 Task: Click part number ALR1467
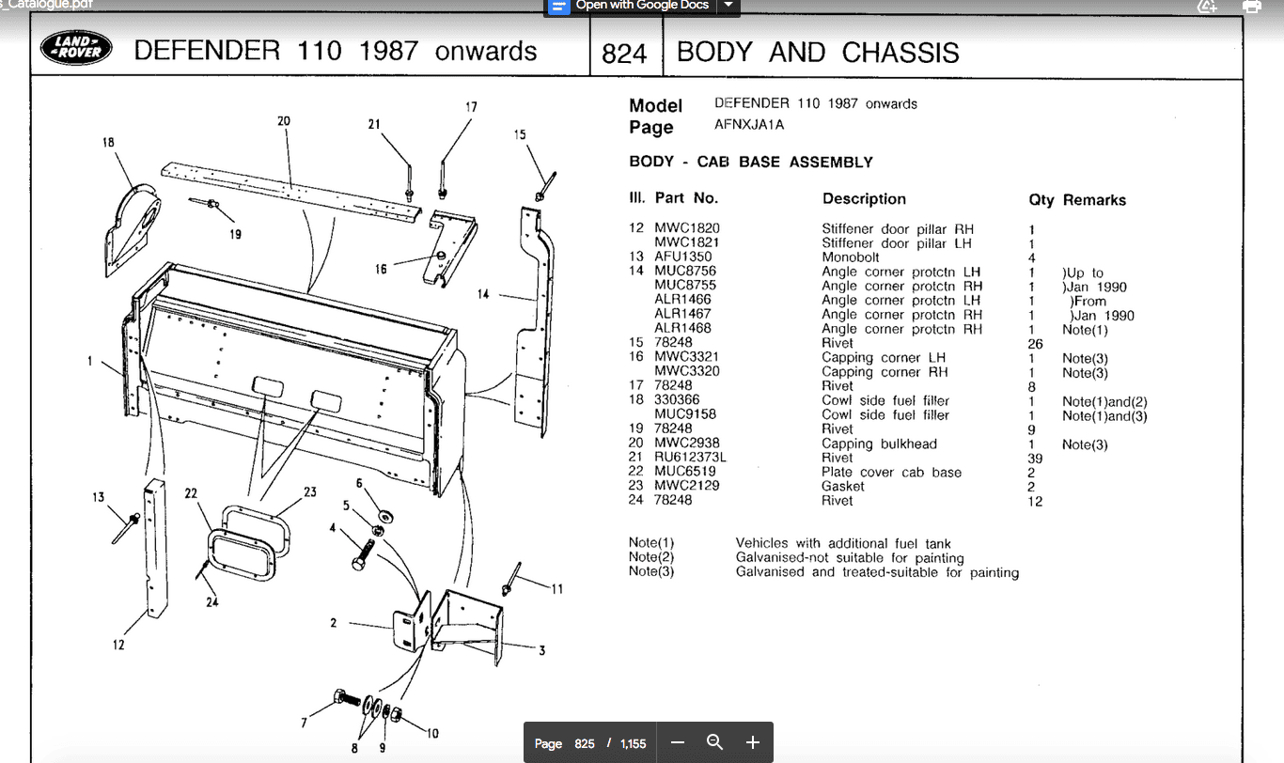[683, 314]
